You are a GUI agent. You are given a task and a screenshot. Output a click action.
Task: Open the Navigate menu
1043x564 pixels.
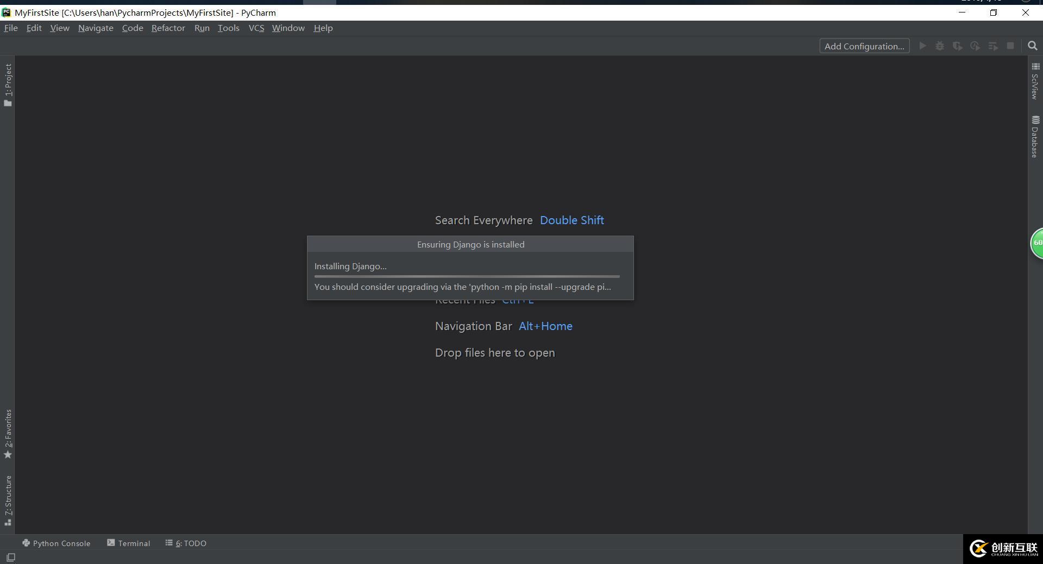point(96,28)
